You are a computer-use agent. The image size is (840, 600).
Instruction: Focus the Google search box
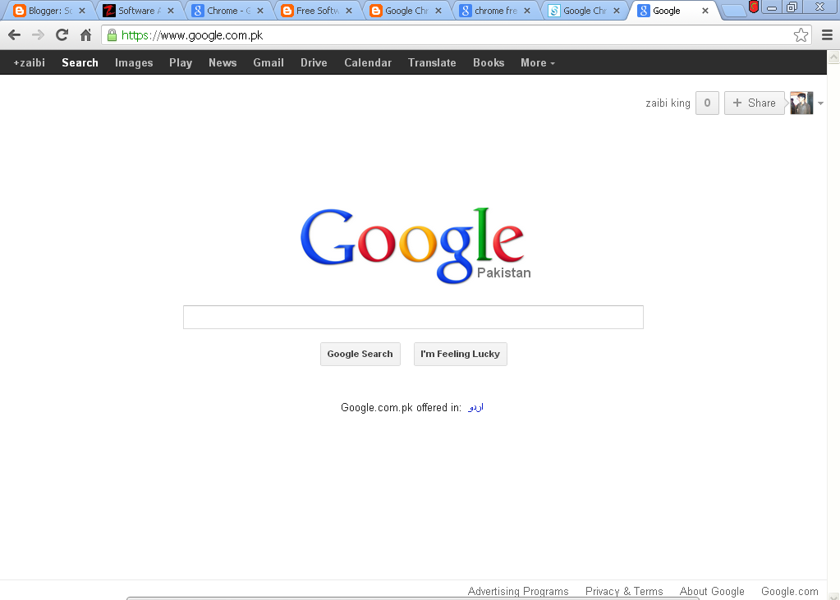click(413, 317)
